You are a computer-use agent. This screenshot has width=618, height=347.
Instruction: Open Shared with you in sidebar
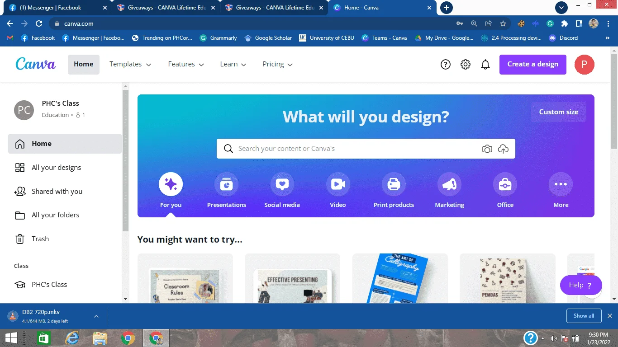pyautogui.click(x=65, y=192)
